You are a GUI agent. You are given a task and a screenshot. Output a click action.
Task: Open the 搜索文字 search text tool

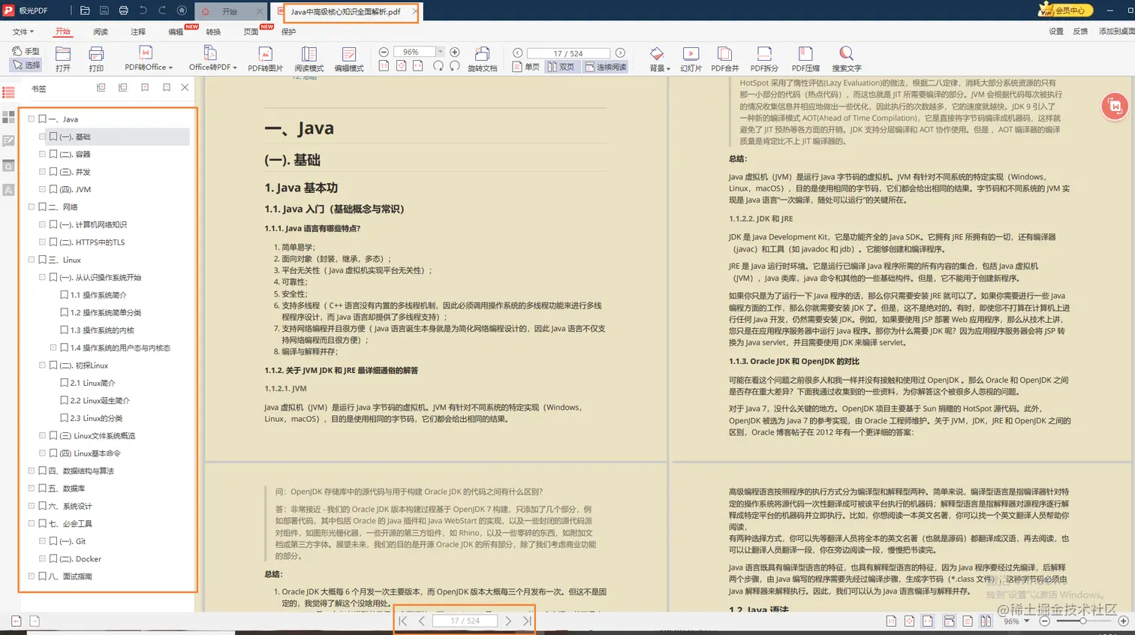846,59
